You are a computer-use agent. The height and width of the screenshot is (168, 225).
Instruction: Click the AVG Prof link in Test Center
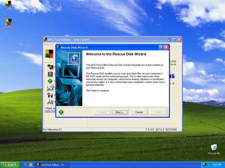tap(50, 111)
